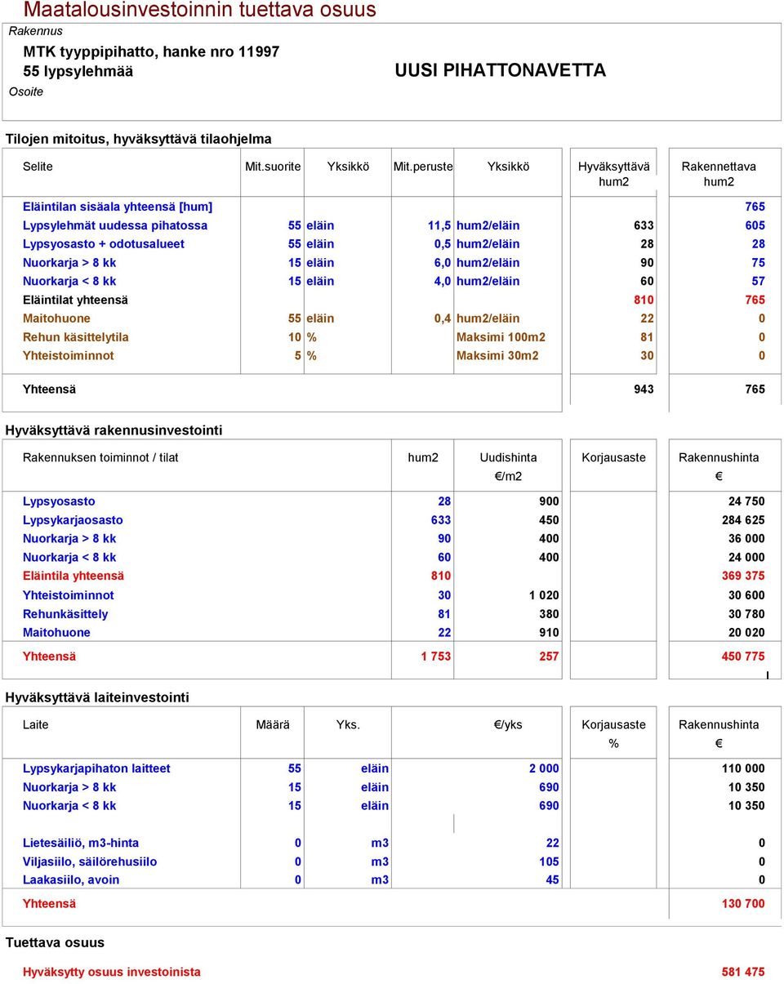The image size is (784, 984).
Task: Click the 'Rakennettava' column header
Action: click(x=719, y=167)
